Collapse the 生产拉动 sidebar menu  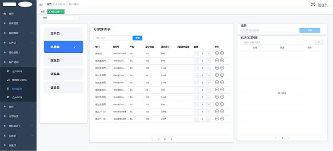click(x=18, y=62)
